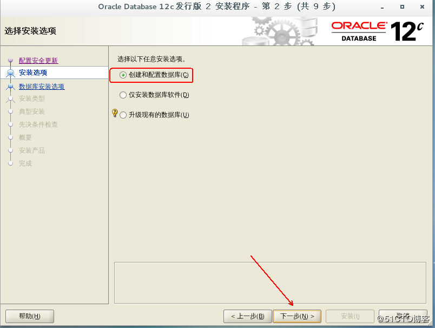
Task: Maximize the Oracle installer window
Action: click(402, 7)
